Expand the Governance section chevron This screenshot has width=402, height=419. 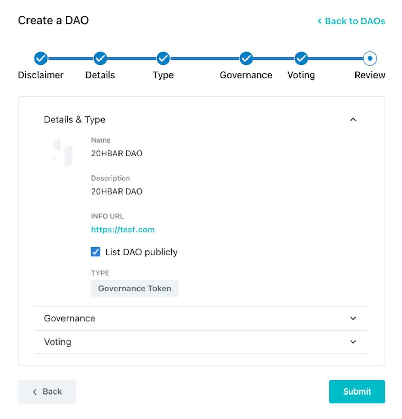click(353, 318)
